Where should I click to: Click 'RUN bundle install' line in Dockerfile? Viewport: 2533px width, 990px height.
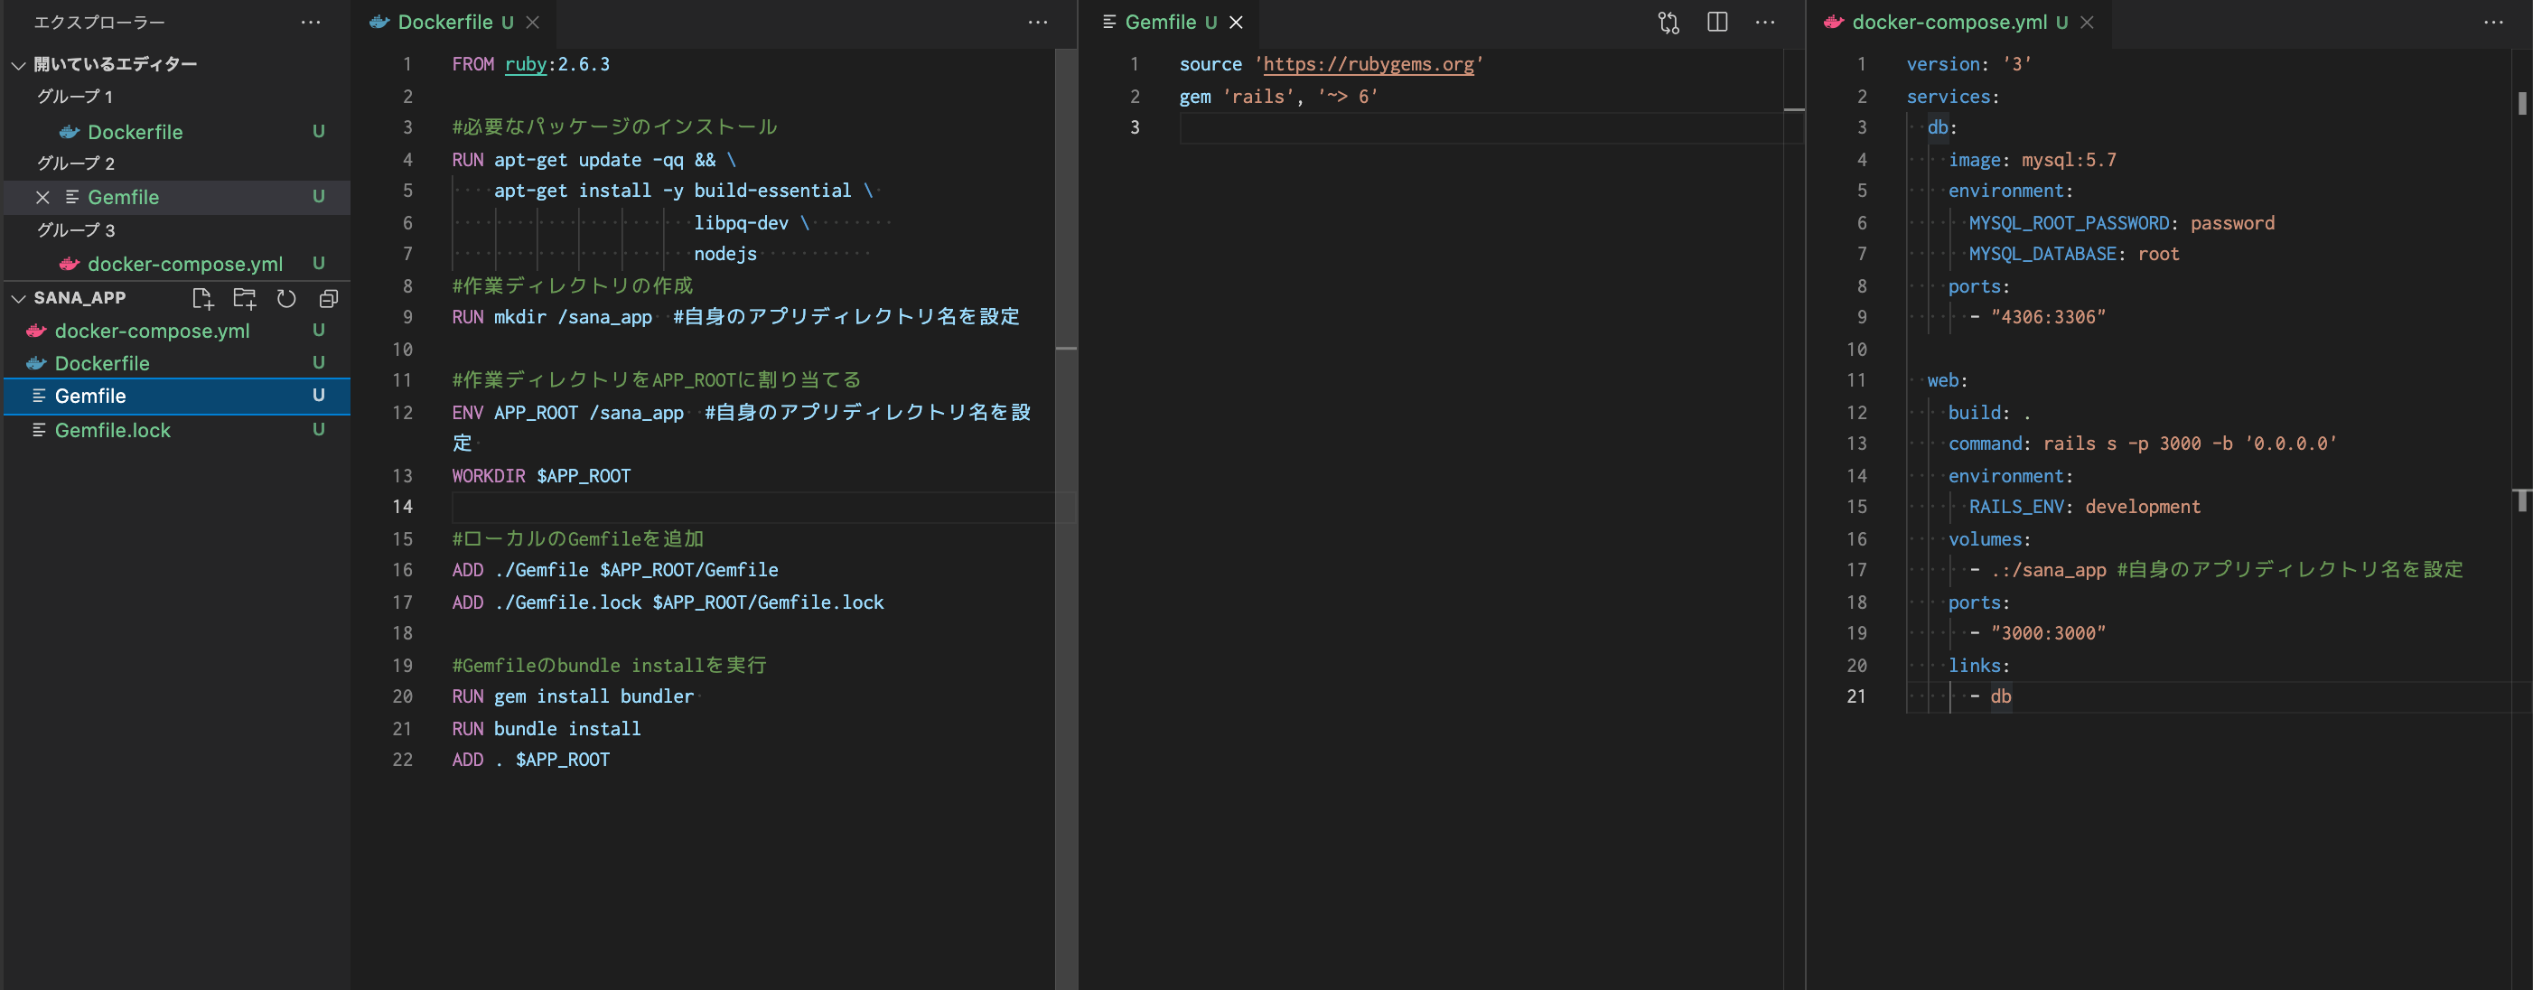point(546,728)
